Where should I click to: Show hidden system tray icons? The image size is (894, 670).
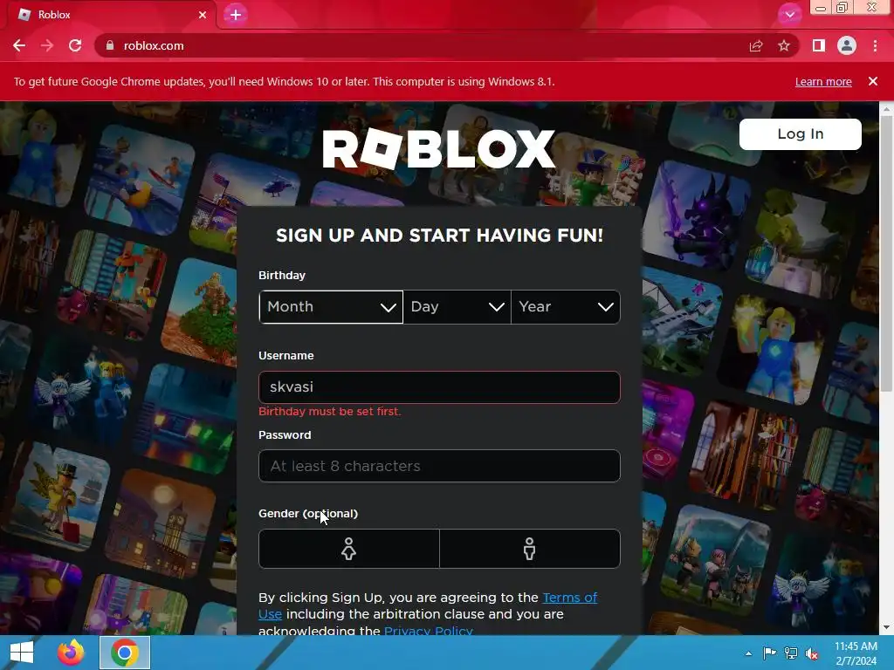[x=748, y=653]
